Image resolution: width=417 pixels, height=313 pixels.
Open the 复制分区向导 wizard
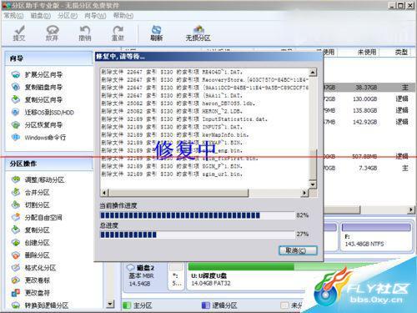(37, 99)
